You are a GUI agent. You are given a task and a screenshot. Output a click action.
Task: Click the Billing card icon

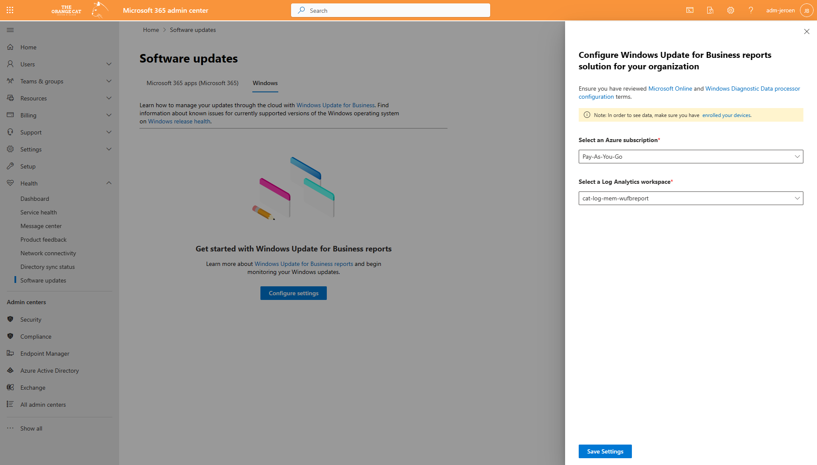10,115
